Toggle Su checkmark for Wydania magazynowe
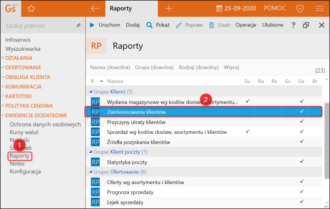The height and width of the screenshot is (209, 330). point(248,101)
